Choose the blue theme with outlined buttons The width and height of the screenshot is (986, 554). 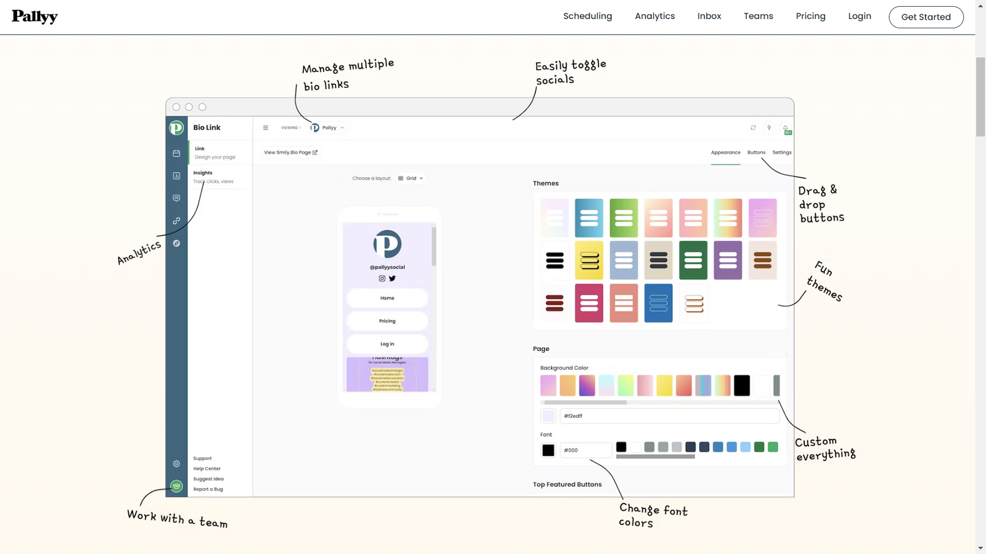[x=658, y=303]
